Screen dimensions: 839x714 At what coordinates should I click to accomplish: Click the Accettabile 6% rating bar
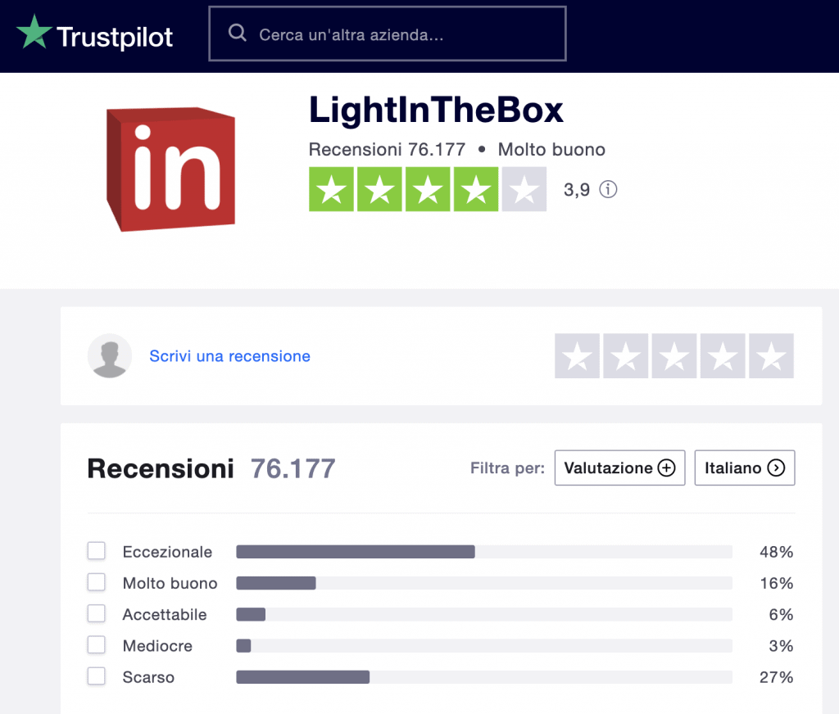pos(484,615)
